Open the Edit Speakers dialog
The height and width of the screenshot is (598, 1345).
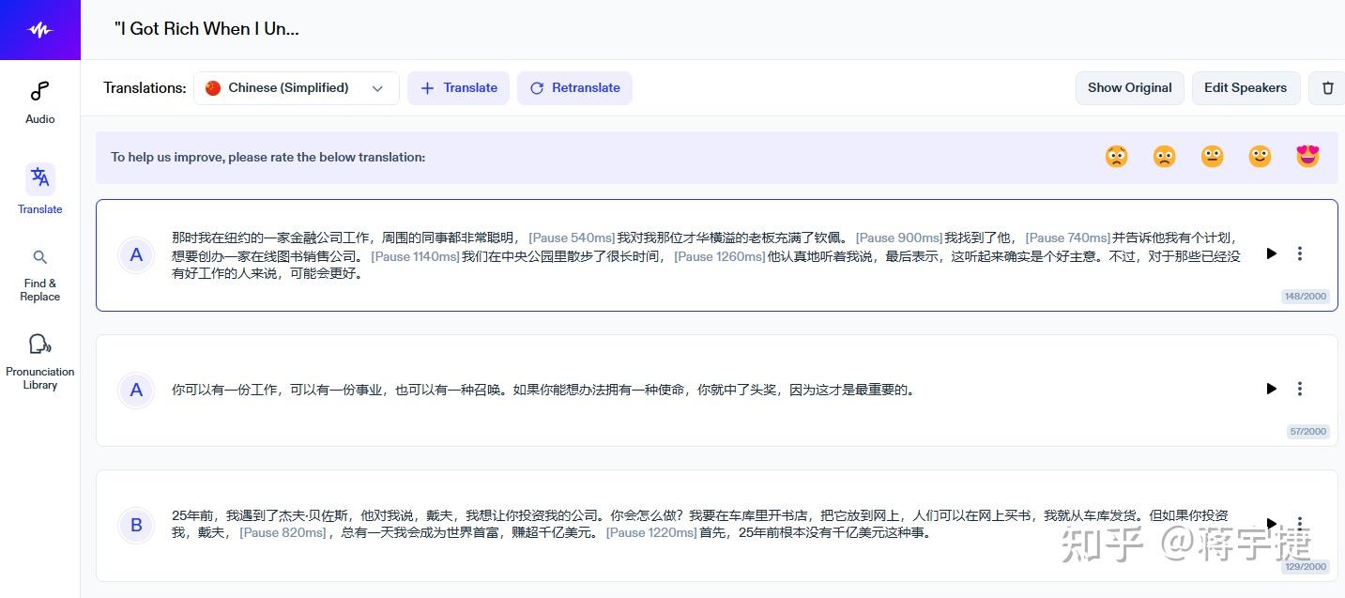coord(1246,87)
